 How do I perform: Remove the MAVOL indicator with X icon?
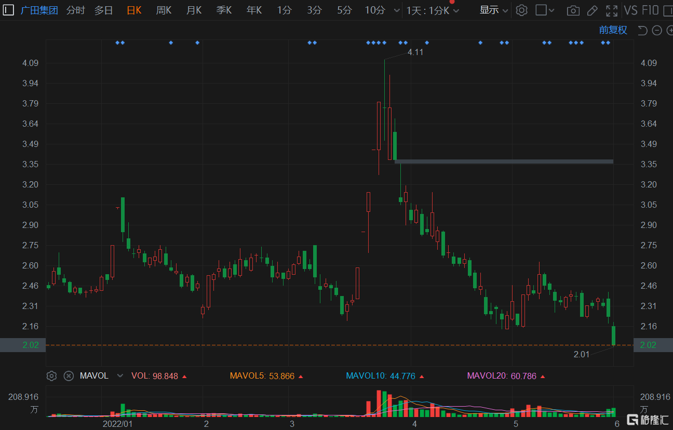[69, 375]
